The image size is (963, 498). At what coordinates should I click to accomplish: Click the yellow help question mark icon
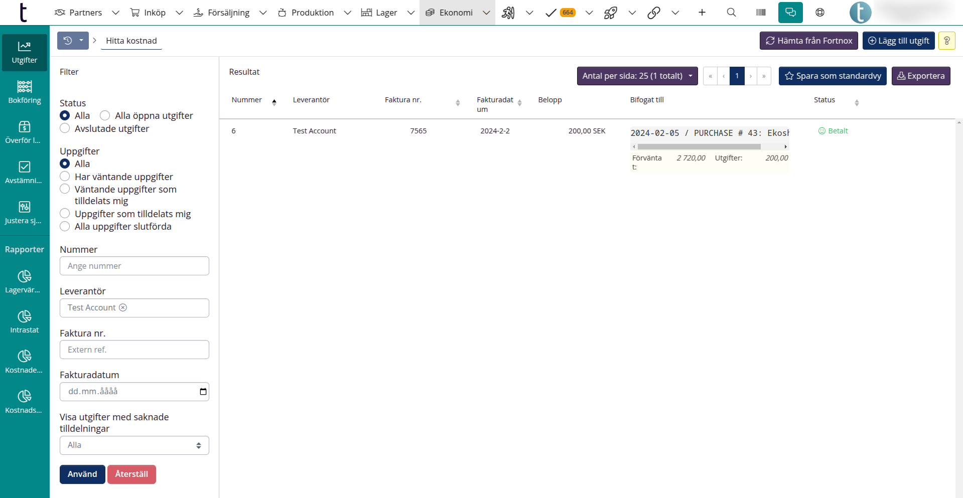[946, 41]
